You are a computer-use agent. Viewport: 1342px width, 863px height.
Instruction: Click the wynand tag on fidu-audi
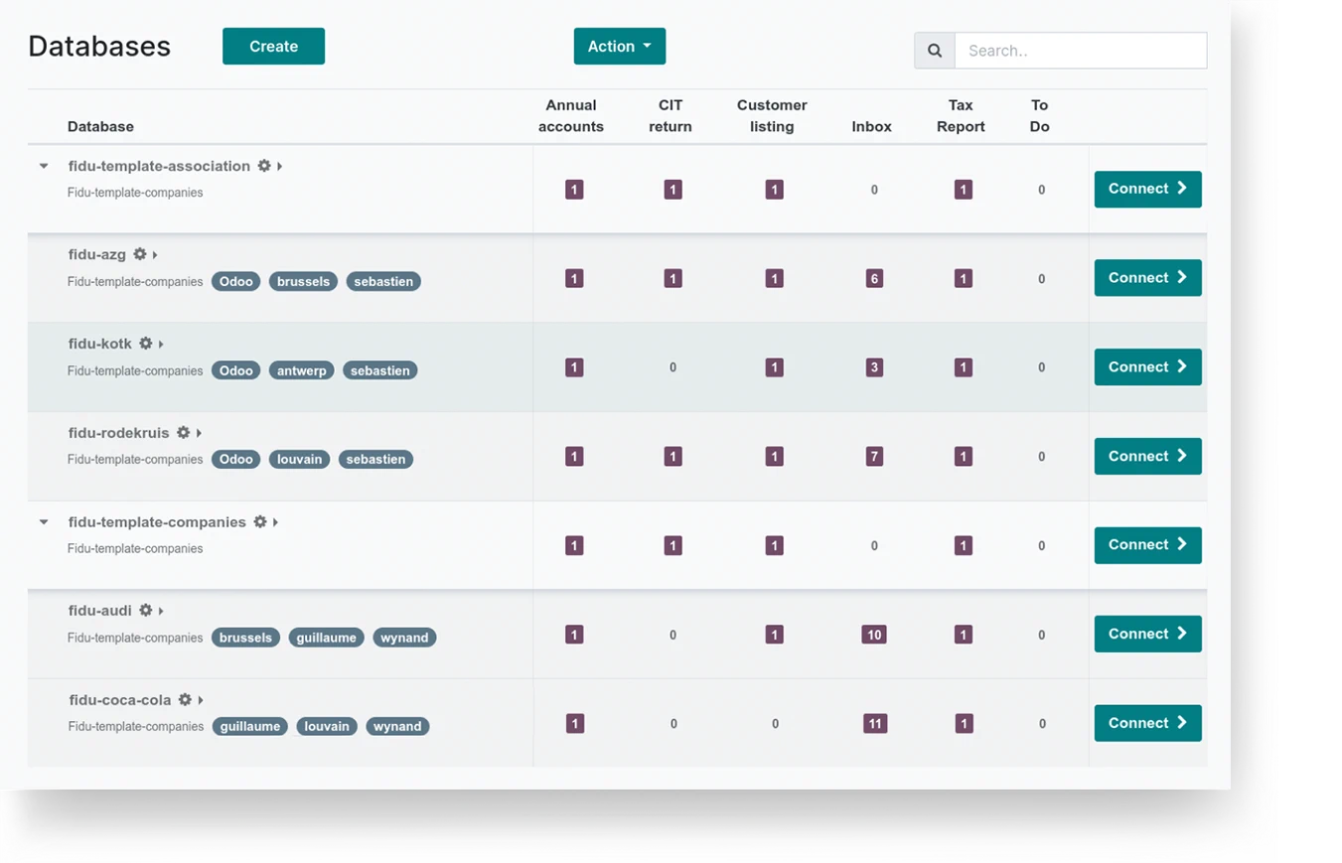pos(405,638)
